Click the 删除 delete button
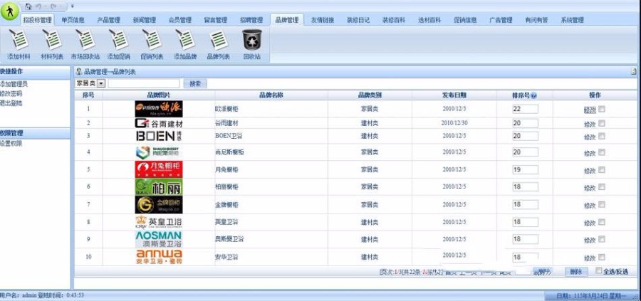Screen dimensions: 641x301 click(x=576, y=272)
